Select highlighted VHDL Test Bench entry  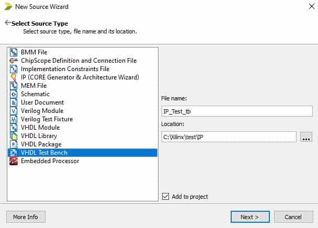(x=83, y=153)
